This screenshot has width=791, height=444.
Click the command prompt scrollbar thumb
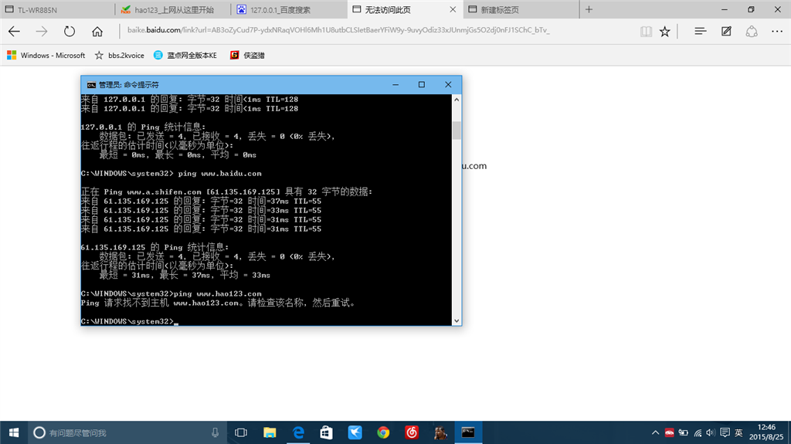point(457,130)
